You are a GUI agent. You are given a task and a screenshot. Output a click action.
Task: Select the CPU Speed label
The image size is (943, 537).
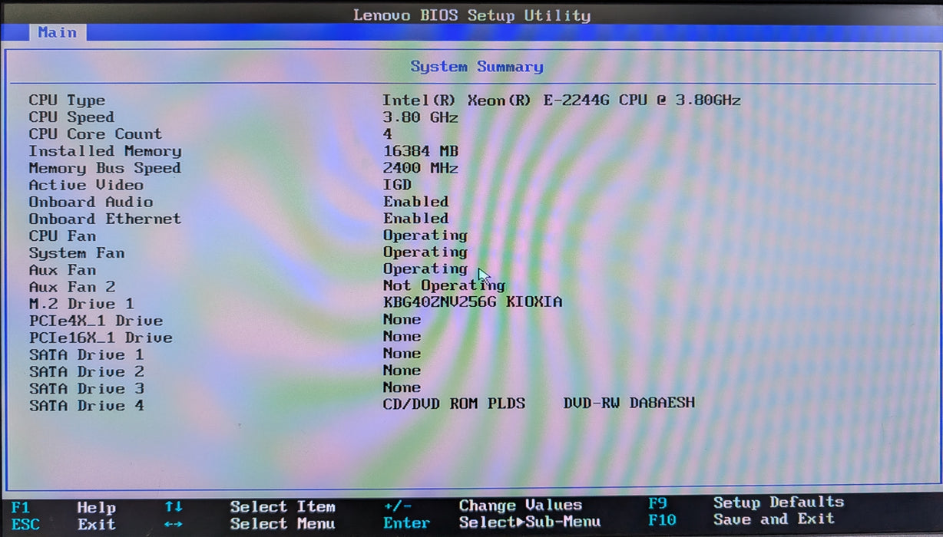click(x=71, y=117)
